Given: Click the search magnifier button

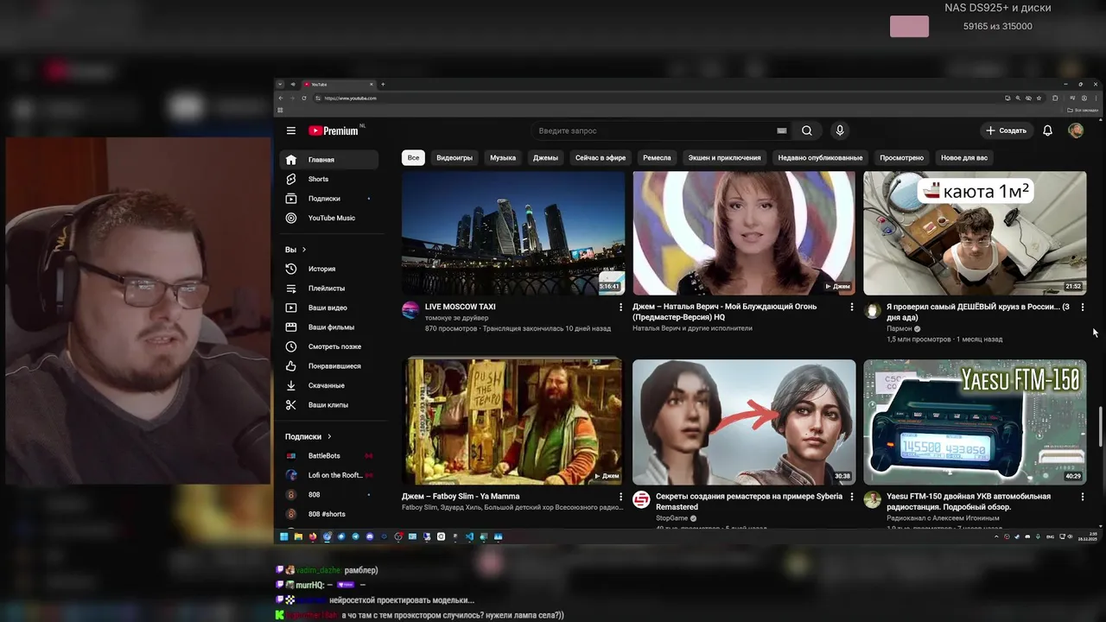Looking at the screenshot, I should (x=807, y=130).
